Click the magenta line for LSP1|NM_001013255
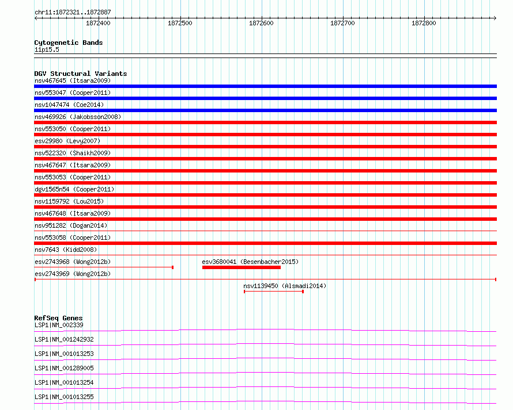The width and height of the screenshot is (513, 410). (x=265, y=402)
